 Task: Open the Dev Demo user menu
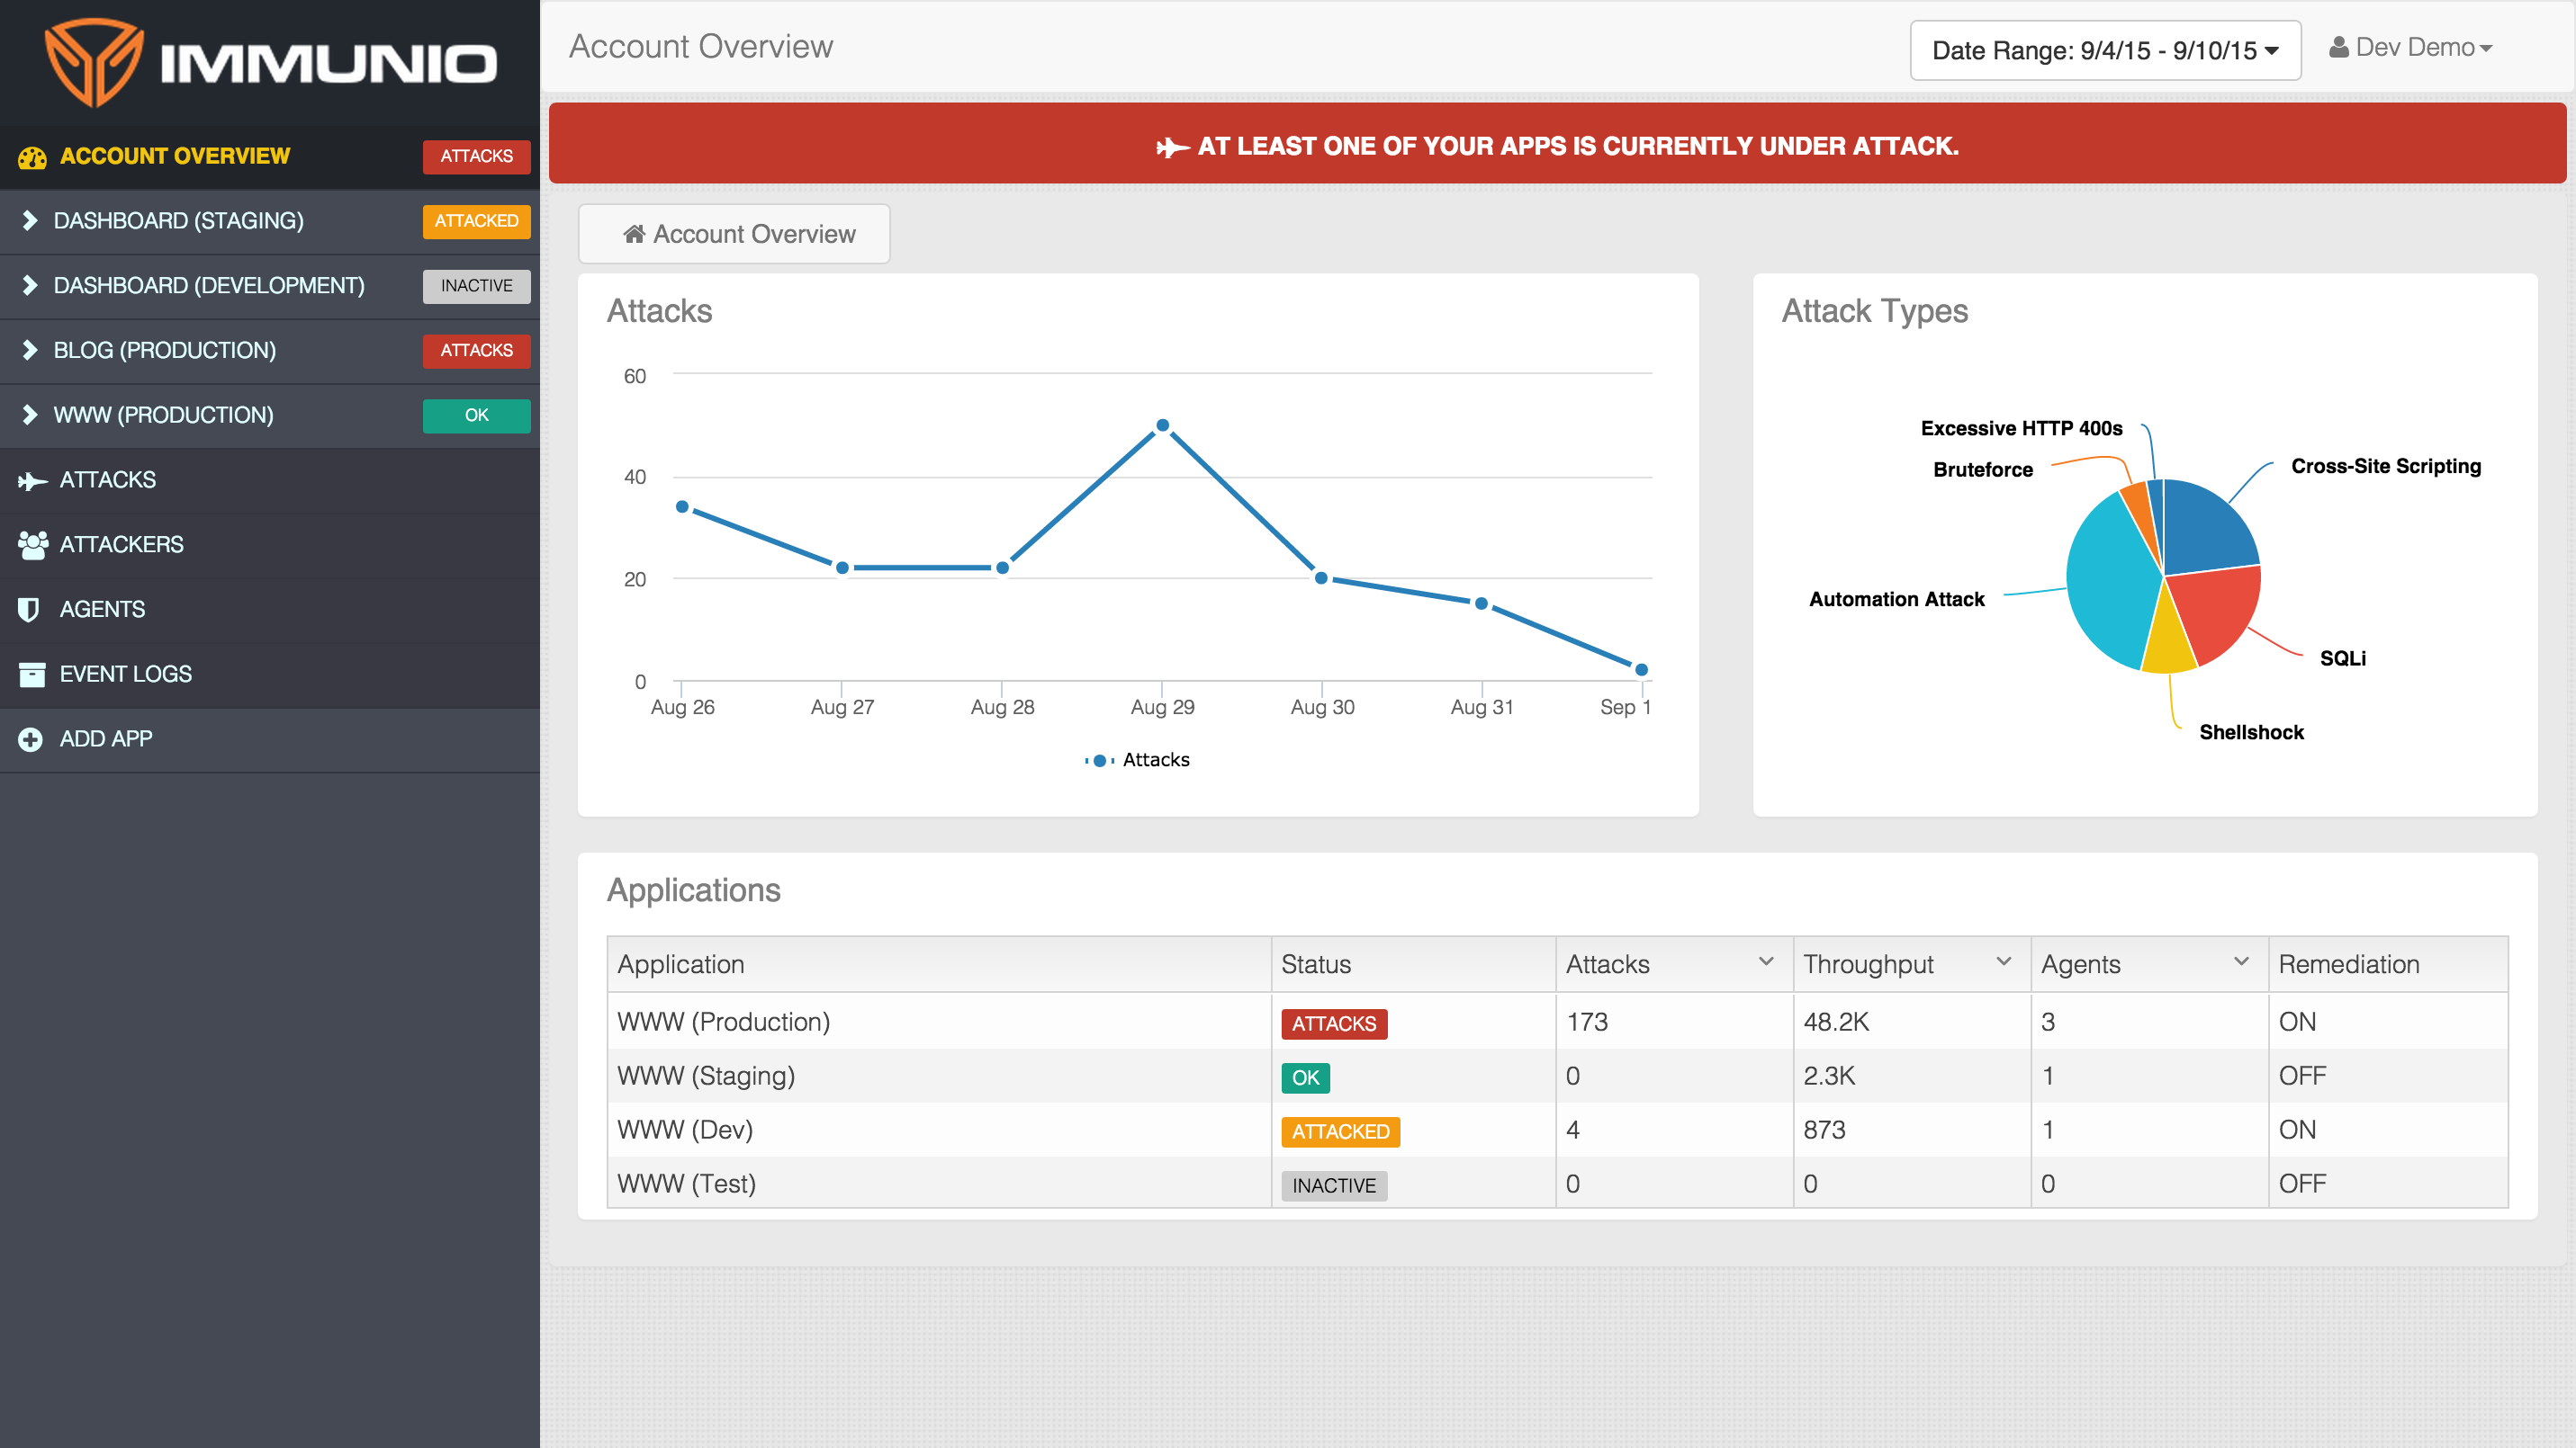pyautogui.click(x=2410, y=47)
